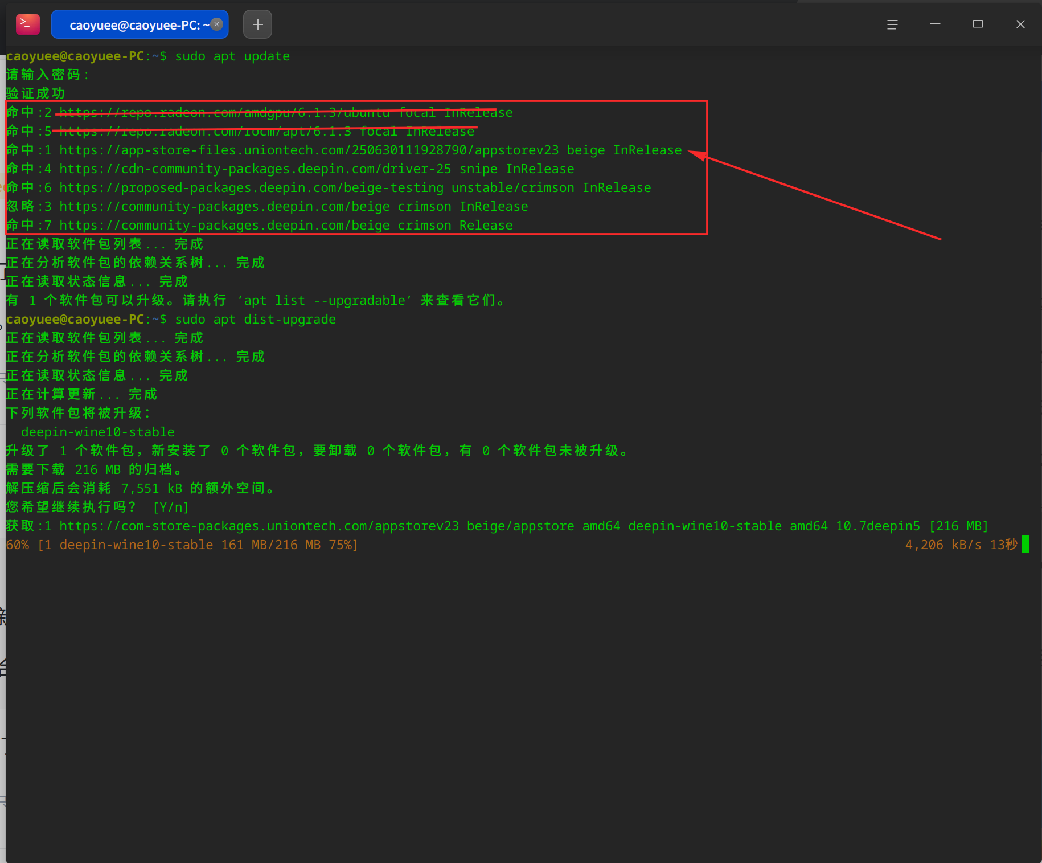Click the cdn-community-packages.deepin.com driver-25 line
Image resolution: width=1042 pixels, height=863 pixels.
[290, 169]
